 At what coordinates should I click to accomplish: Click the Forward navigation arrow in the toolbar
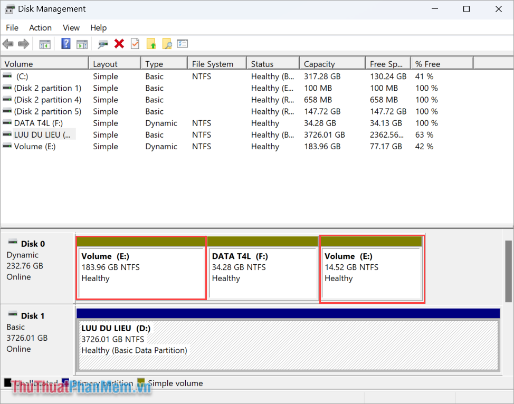(24, 44)
